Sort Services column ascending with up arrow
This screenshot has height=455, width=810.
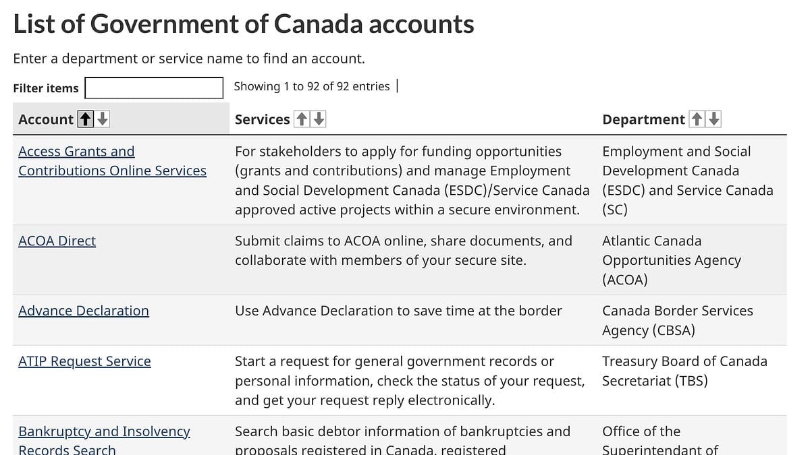302,119
